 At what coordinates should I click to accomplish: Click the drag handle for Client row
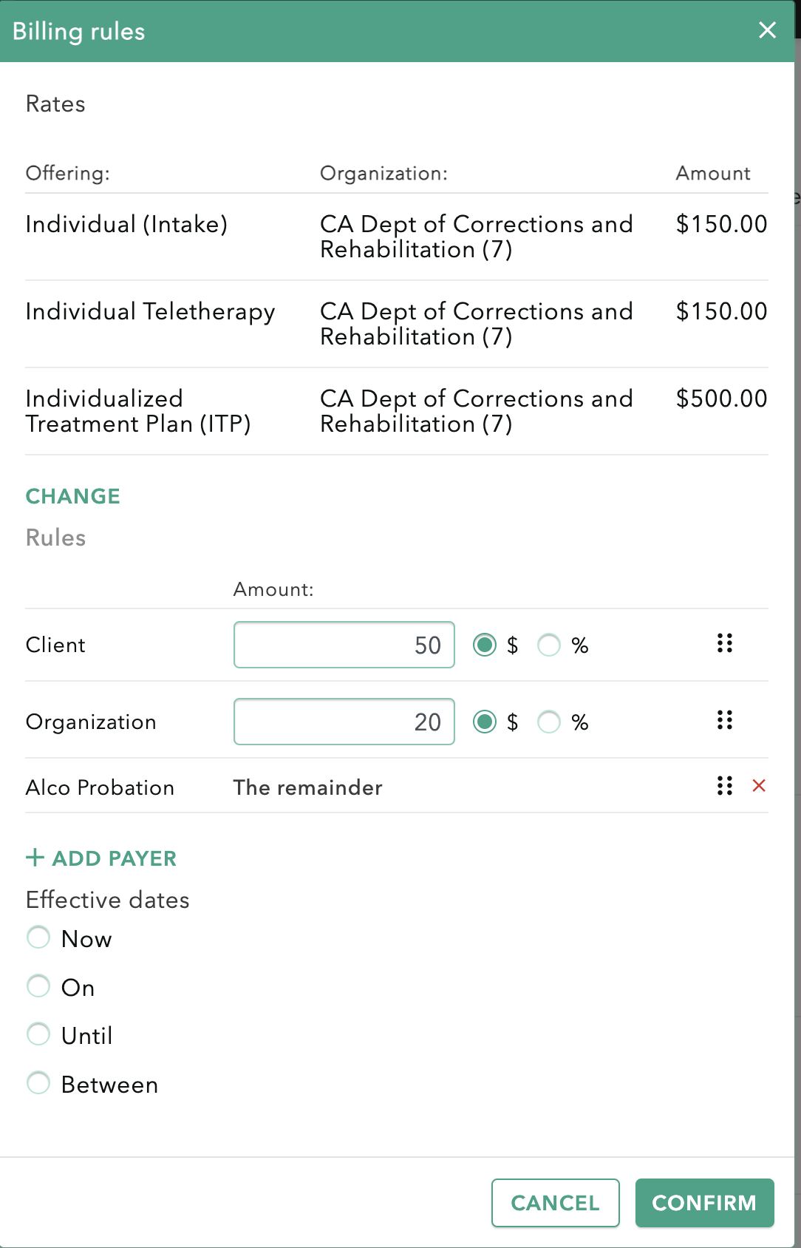724,643
